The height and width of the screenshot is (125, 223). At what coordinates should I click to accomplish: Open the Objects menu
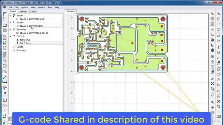click(41, 7)
